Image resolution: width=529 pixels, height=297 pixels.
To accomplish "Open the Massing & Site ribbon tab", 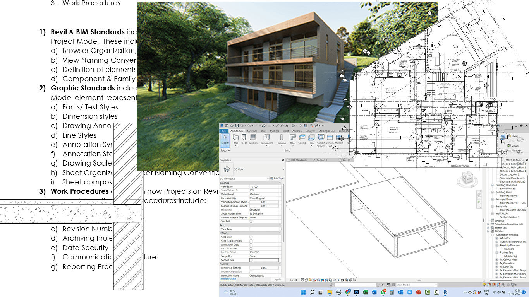I will click(327, 131).
